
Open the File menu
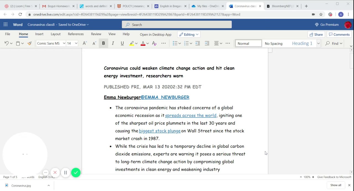point(7,34)
